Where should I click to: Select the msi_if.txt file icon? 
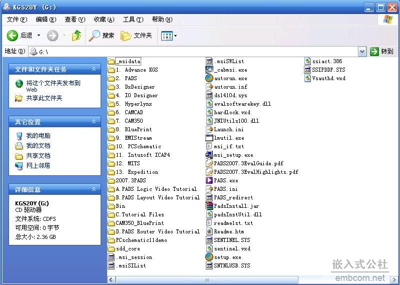pyautogui.click(x=209, y=146)
